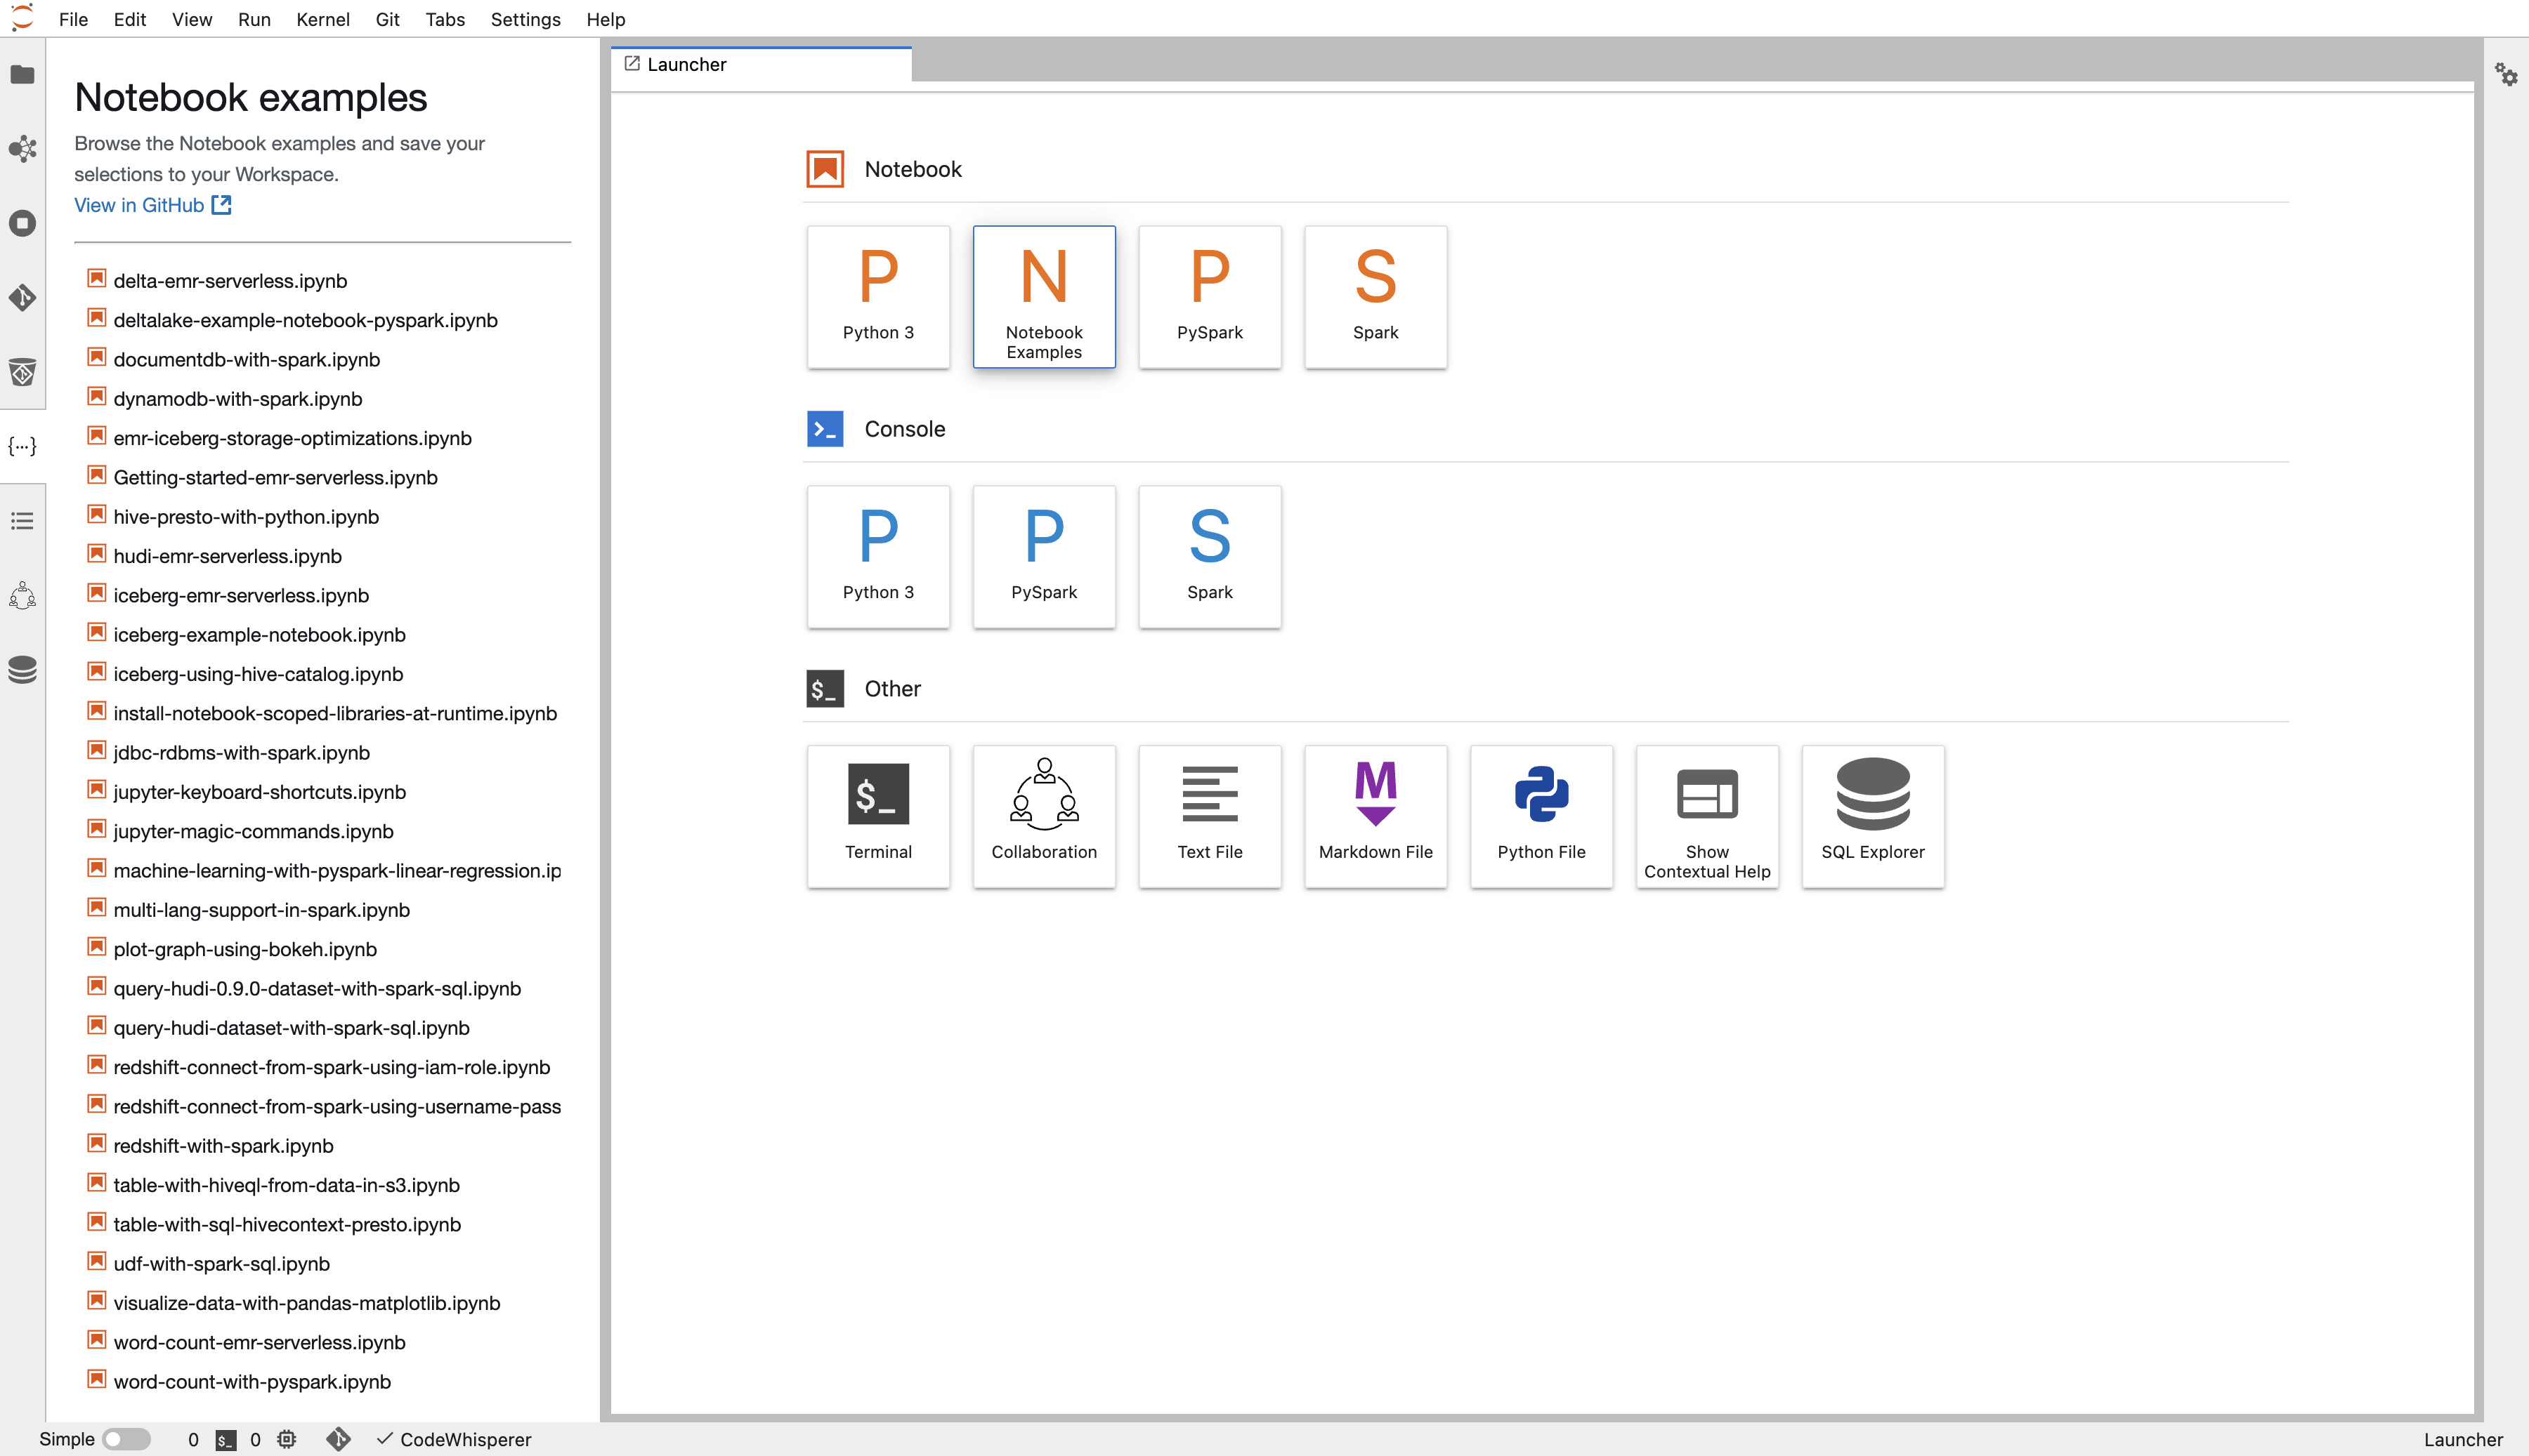Image resolution: width=2529 pixels, height=1456 pixels.
Task: Open hive-presto-with-python.ipynb
Action: (x=246, y=517)
